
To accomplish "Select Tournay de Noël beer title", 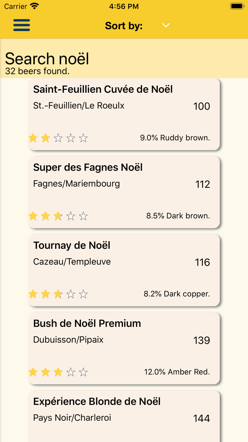I will 72,246.
